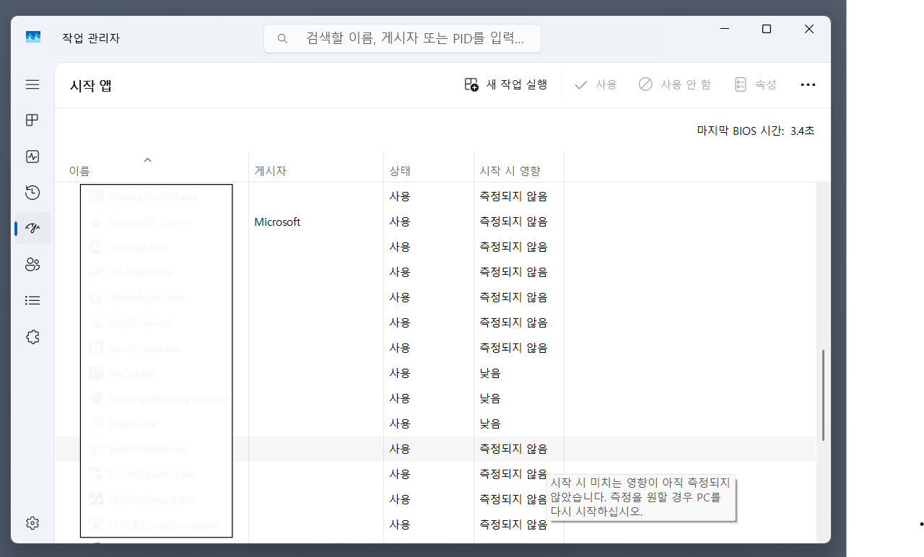Viewport: 924px width, 557px height.
Task: Select the UniCRSLocalServer.exe row
Action: pos(435,525)
